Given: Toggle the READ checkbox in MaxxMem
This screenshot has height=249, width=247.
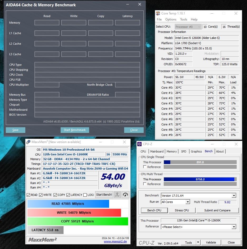Looking at the screenshot, I should coord(28,195).
